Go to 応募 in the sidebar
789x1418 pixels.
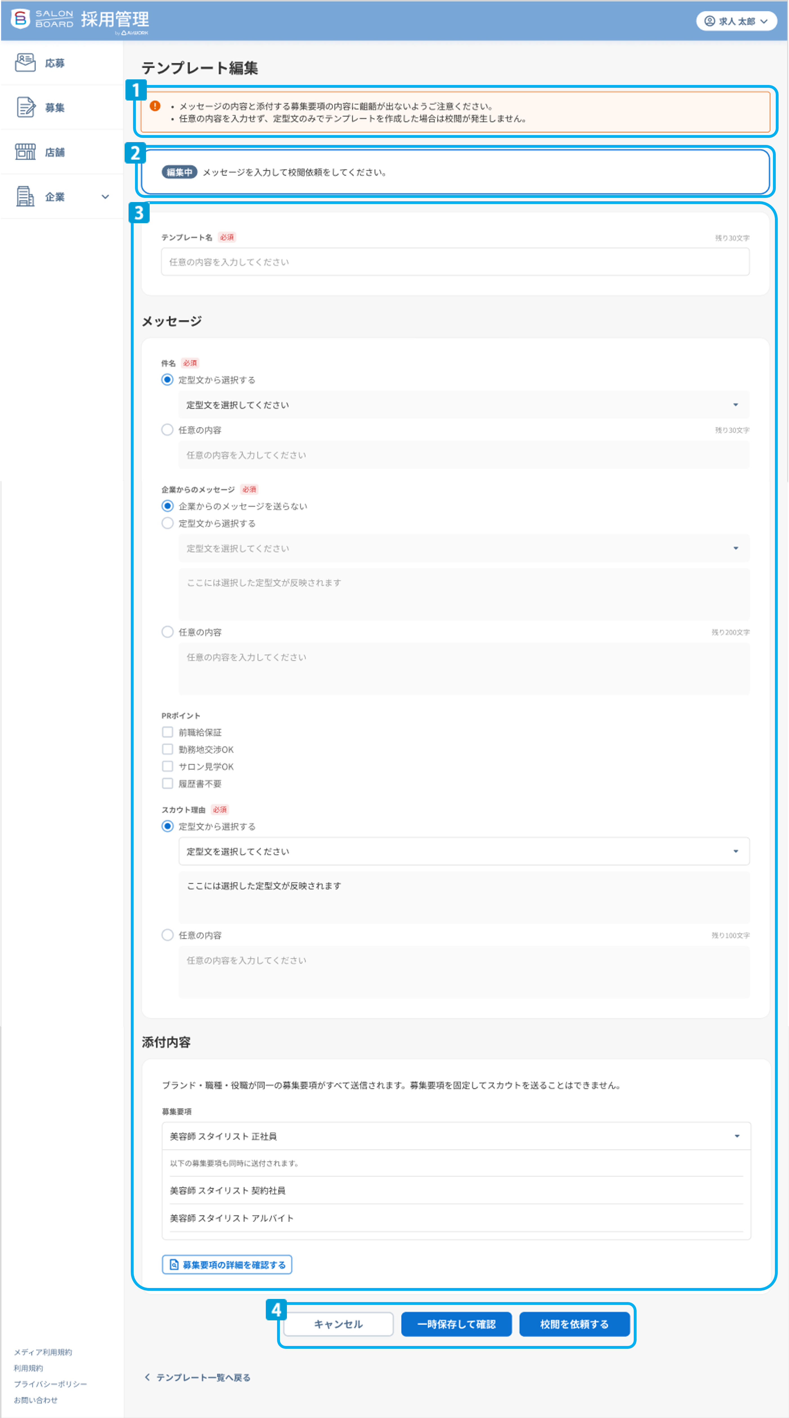tap(62, 63)
